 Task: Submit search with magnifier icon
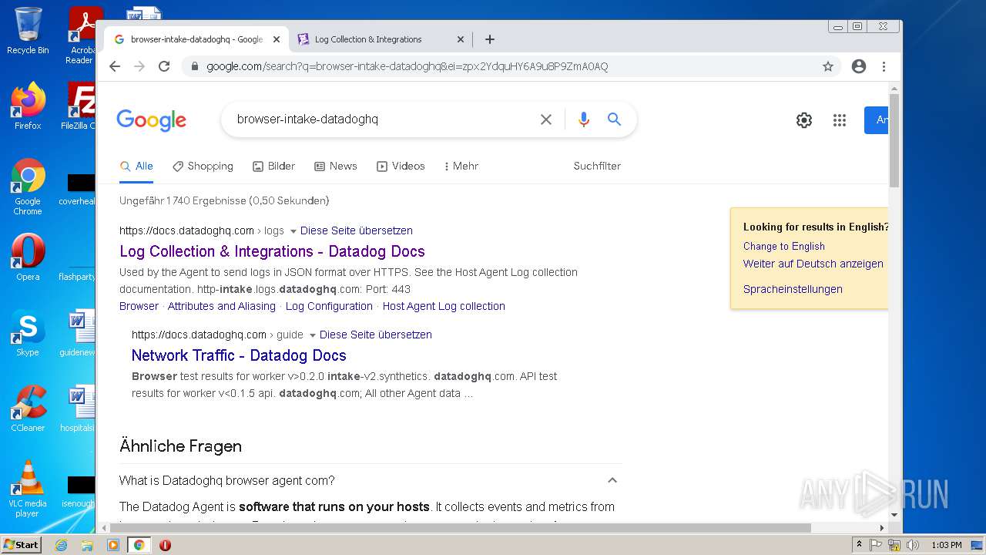pyautogui.click(x=614, y=119)
